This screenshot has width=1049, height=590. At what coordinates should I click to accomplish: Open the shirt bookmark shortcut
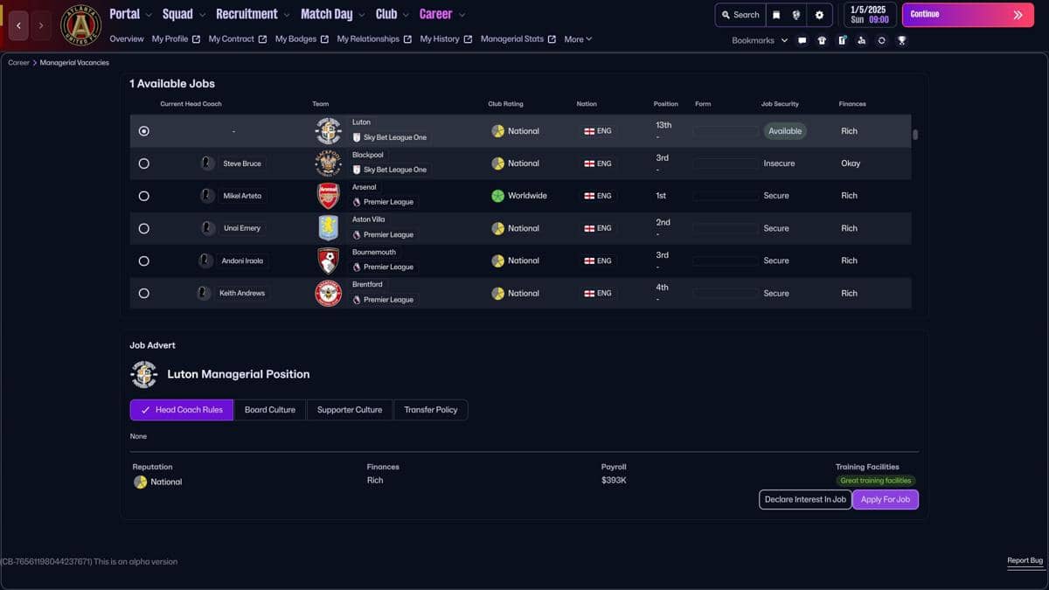[x=822, y=40]
